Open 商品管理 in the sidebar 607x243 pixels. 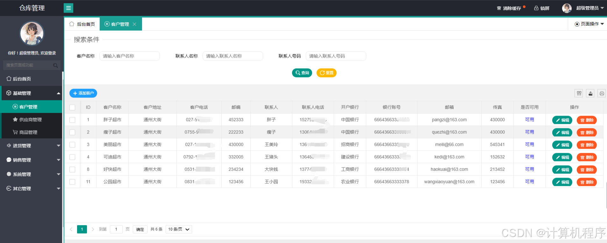(x=31, y=132)
